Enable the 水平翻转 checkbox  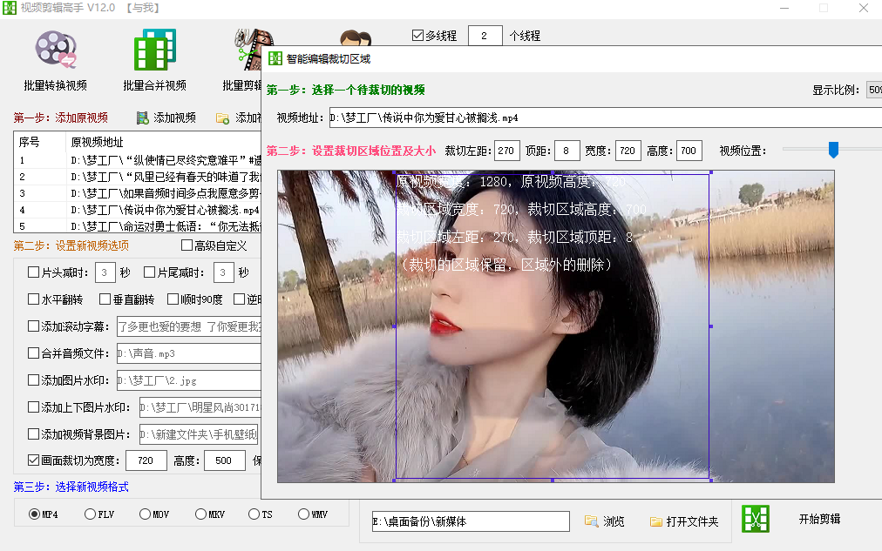33,299
